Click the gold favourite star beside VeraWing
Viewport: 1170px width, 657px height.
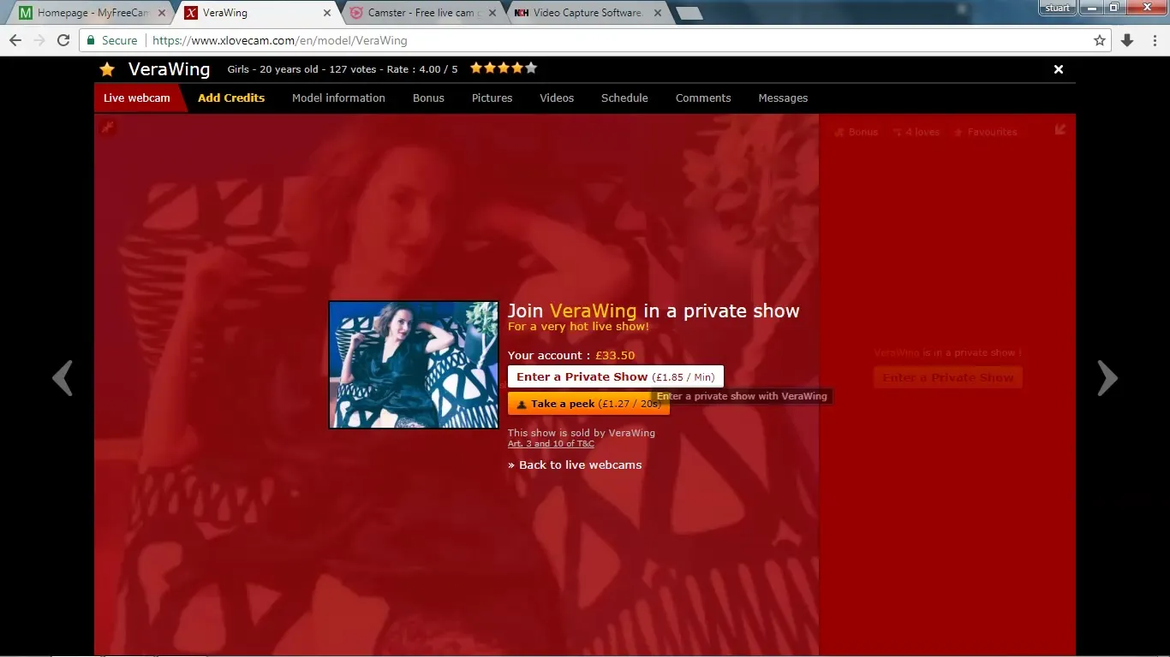pyautogui.click(x=107, y=69)
